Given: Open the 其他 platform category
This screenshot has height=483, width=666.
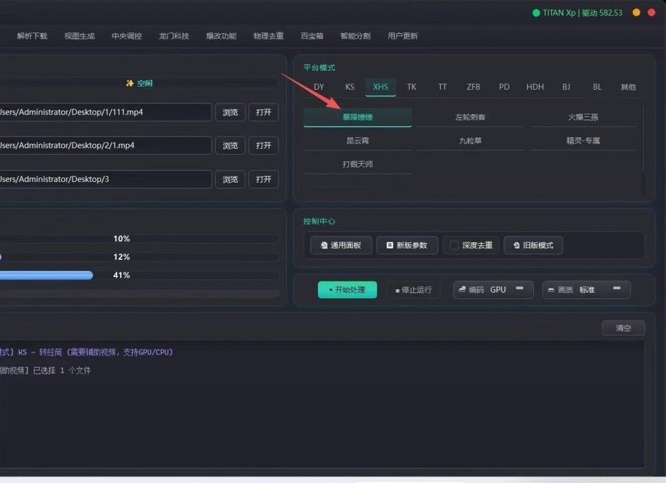Looking at the screenshot, I should point(628,87).
